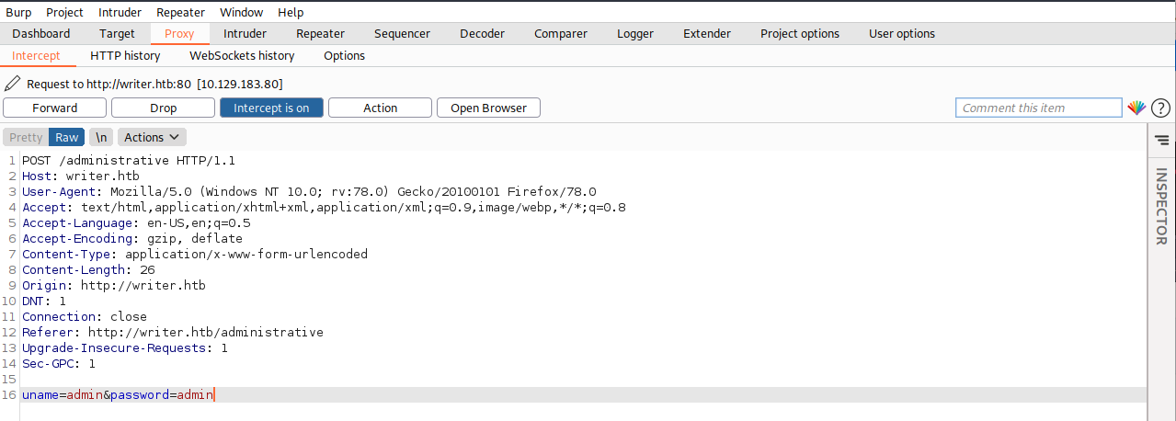The width and height of the screenshot is (1176, 421).
Task: Open the Burp menu
Action: pyautogui.click(x=19, y=12)
